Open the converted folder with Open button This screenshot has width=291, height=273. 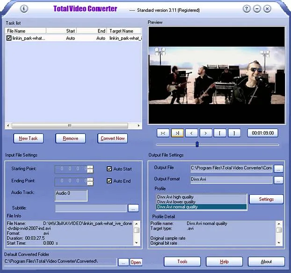pyautogui.click(x=136, y=262)
